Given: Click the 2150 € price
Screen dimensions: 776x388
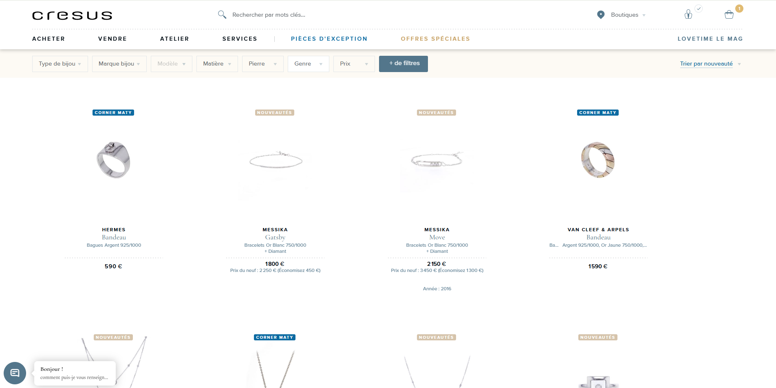Looking at the screenshot, I should pyautogui.click(x=436, y=264).
